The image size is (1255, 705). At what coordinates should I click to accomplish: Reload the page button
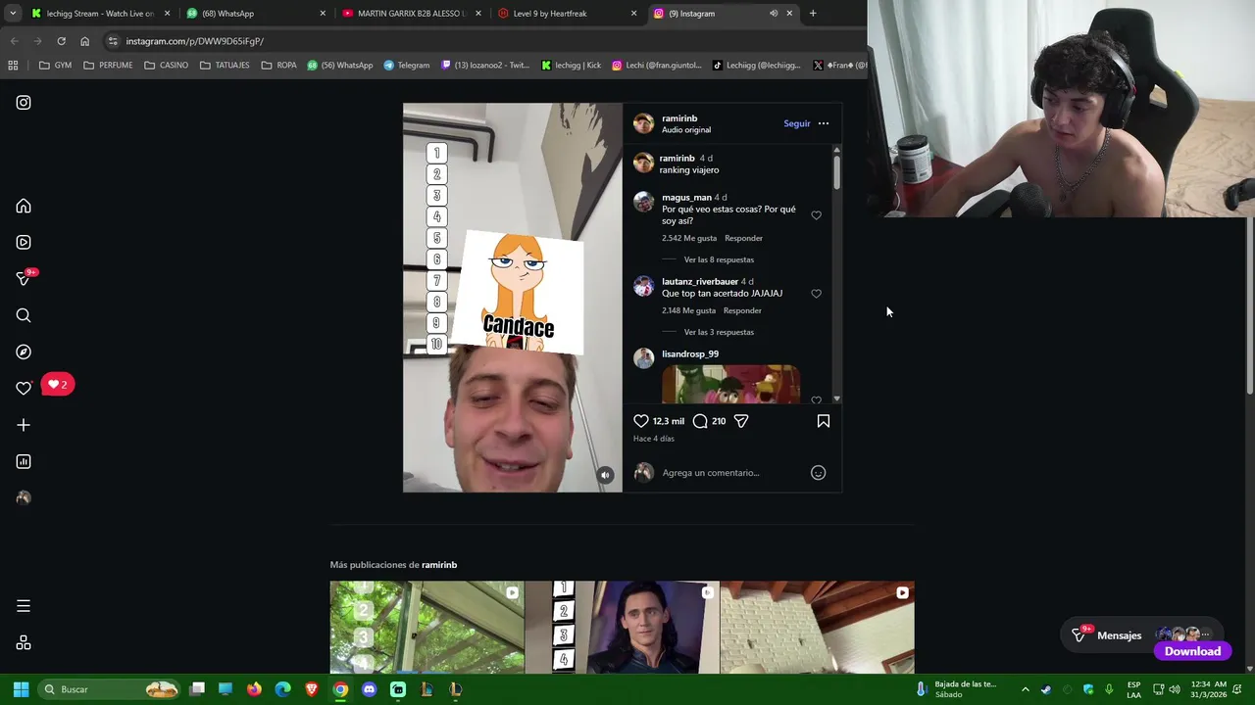coord(61,41)
